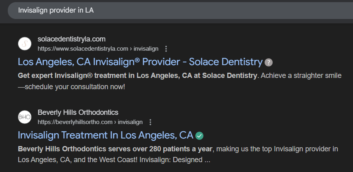Open the 'Invisalign Treatment In Los Angeles, CA' result

105,135
